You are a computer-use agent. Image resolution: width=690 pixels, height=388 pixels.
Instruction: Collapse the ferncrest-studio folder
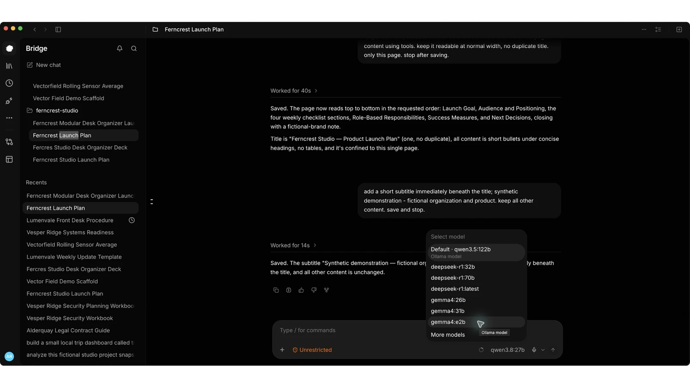coord(53,110)
